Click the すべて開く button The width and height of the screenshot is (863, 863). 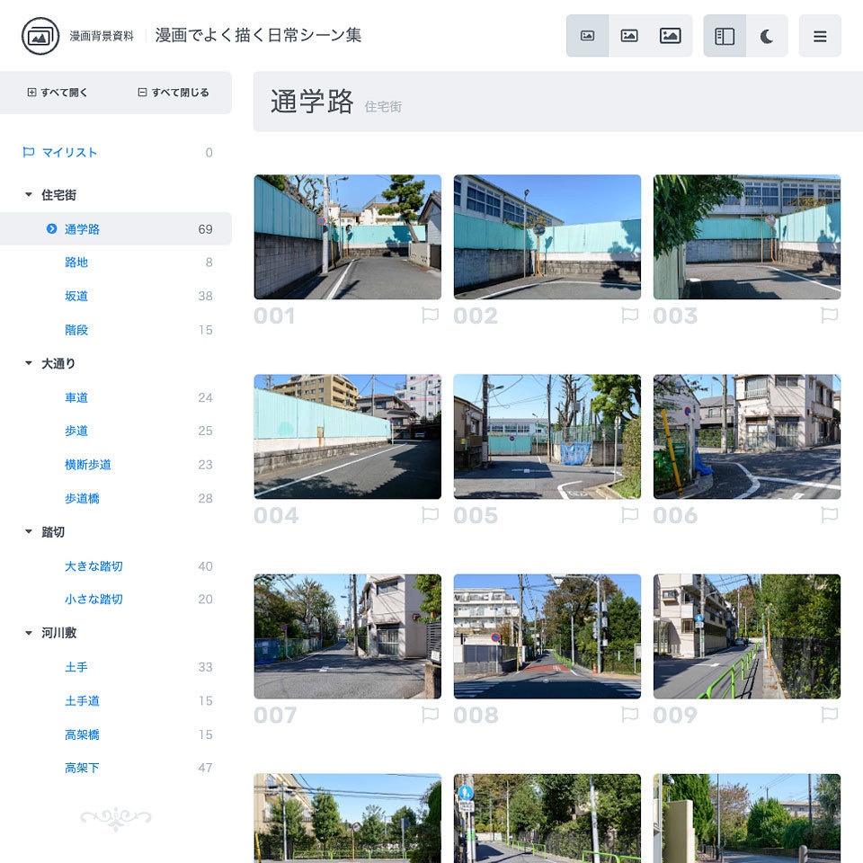click(58, 93)
